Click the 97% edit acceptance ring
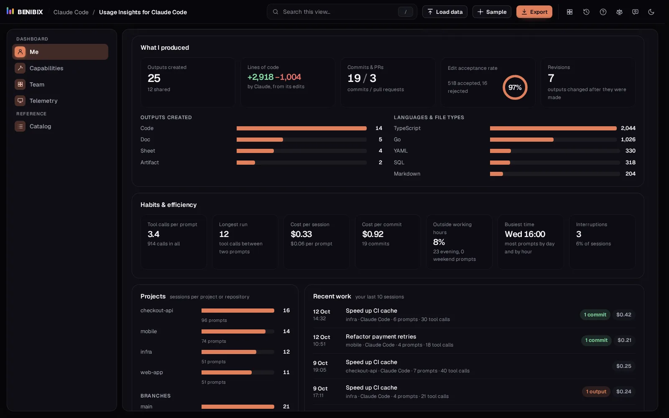Image resolution: width=669 pixels, height=418 pixels. click(515, 87)
